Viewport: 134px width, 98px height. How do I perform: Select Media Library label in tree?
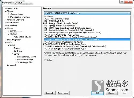pyautogui.click(x=13, y=23)
